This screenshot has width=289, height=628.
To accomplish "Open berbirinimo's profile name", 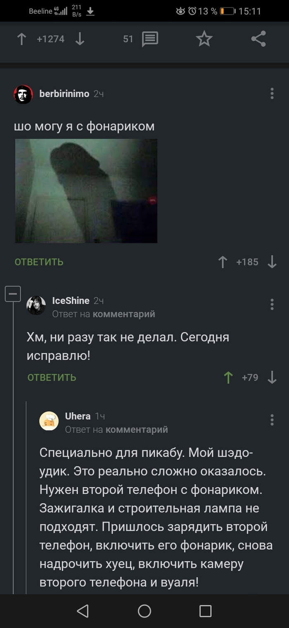I will pyautogui.click(x=64, y=94).
